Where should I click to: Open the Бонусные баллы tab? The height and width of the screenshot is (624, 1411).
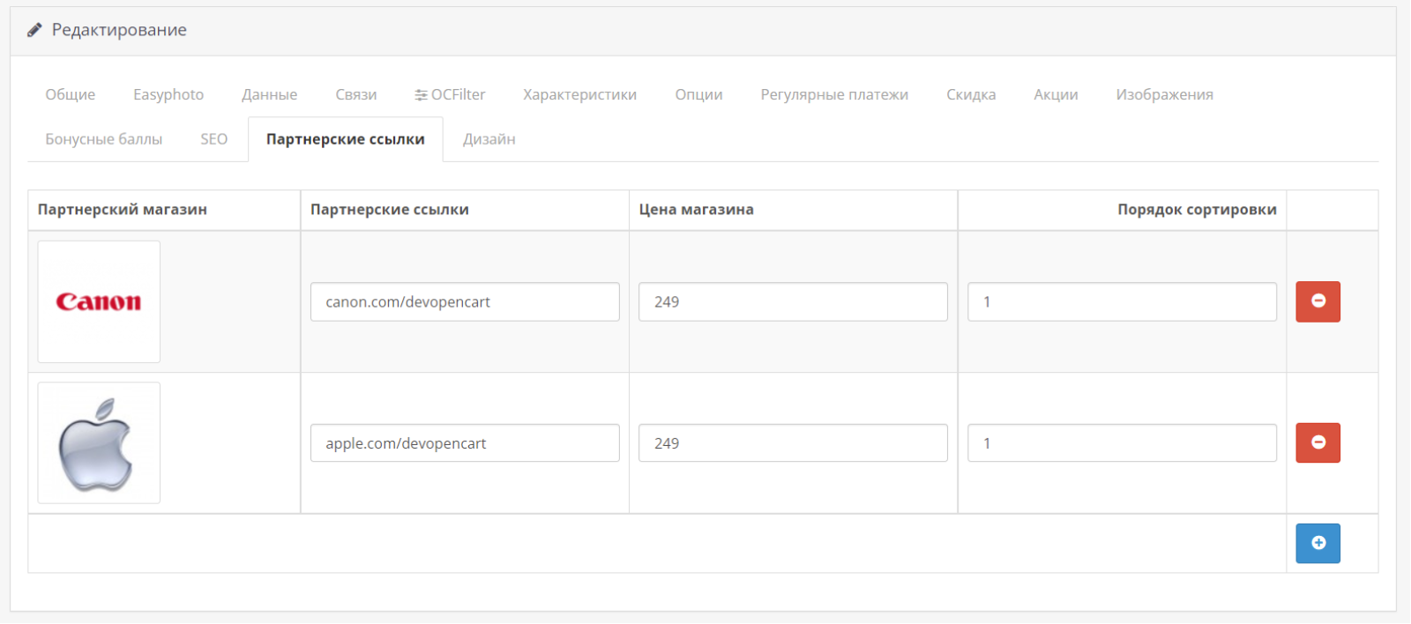pyautogui.click(x=104, y=139)
